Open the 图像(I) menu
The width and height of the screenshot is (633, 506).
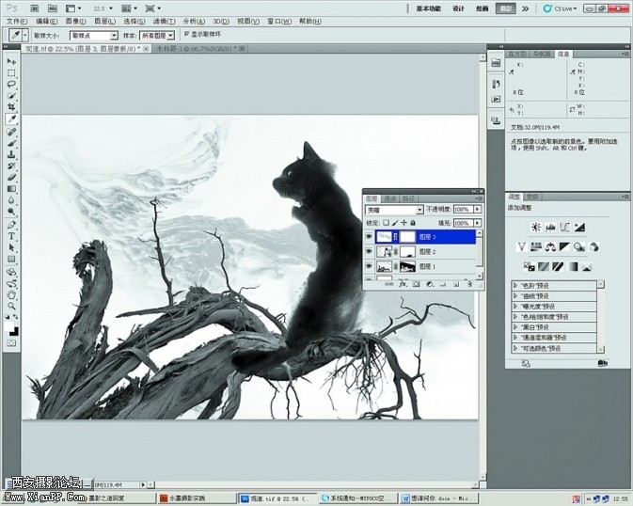pyautogui.click(x=75, y=21)
